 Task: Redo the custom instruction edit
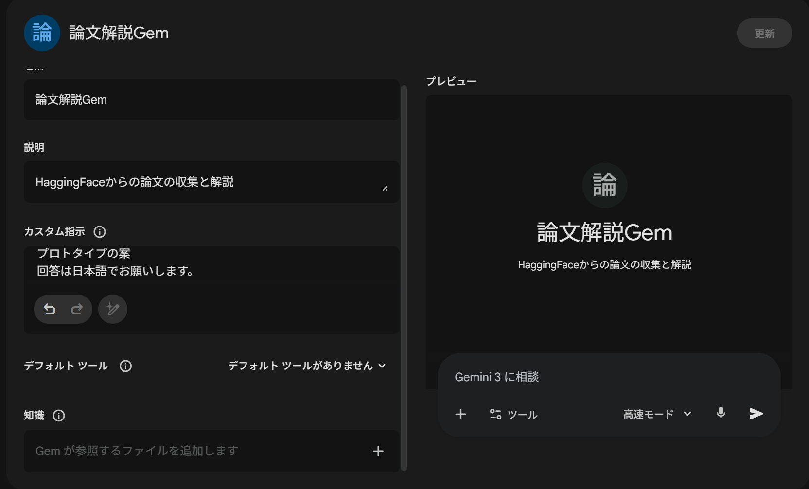[x=77, y=309]
